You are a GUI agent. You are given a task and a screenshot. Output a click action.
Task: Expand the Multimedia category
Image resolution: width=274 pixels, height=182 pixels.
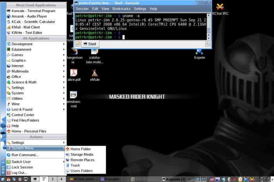(x=36, y=71)
